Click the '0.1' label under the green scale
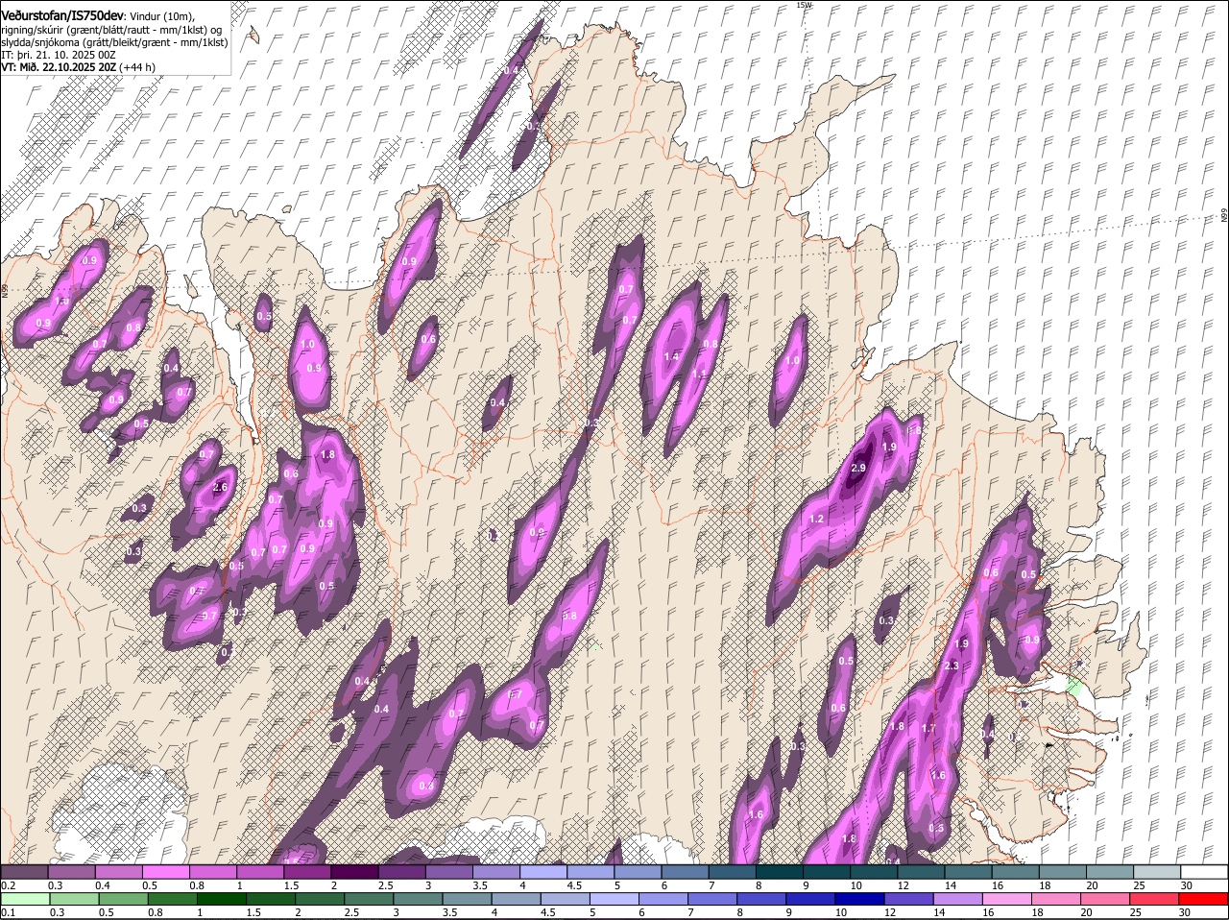This screenshot has width=1229, height=920. (8, 912)
